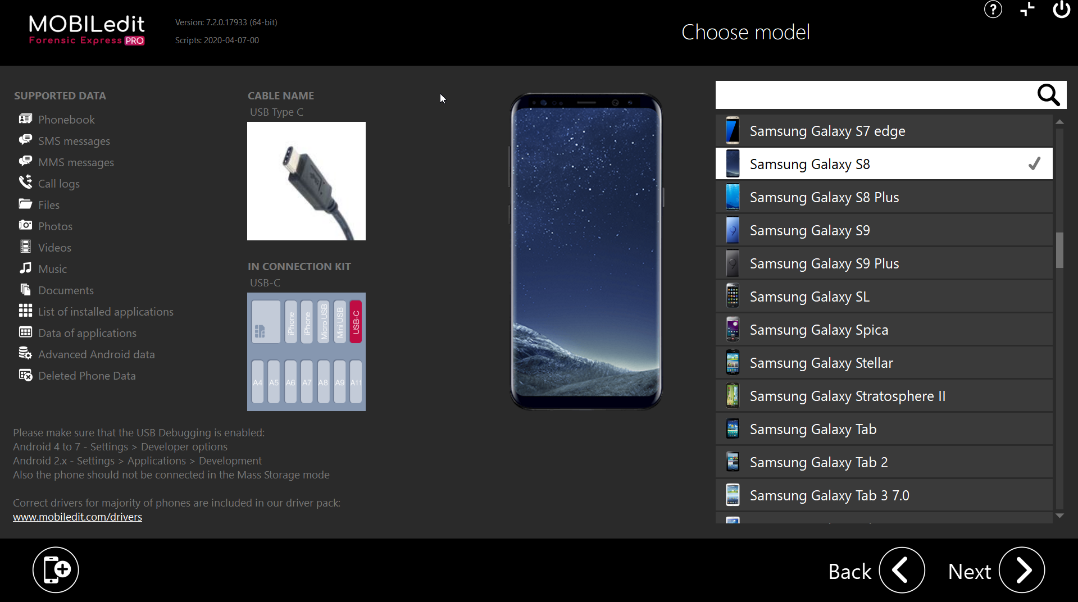
Task: Click the "Choose model" heading text
Action: 745,32
